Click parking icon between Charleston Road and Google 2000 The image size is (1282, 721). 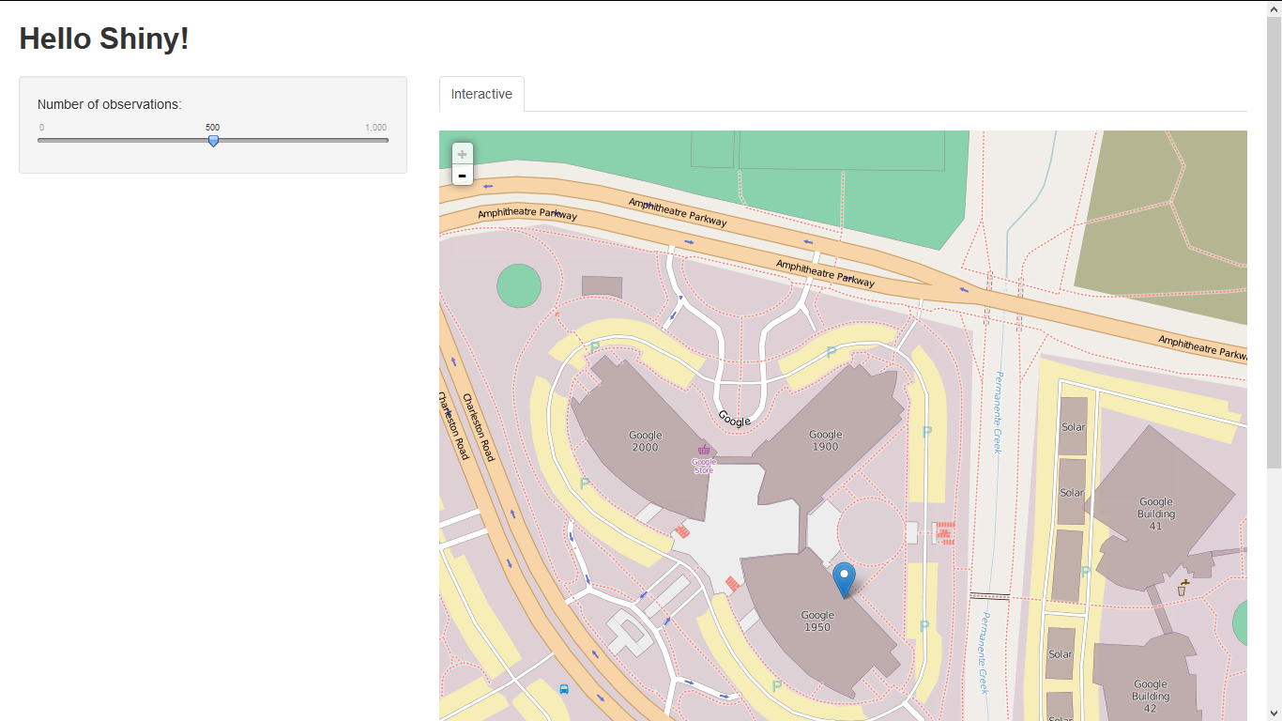pyautogui.click(x=585, y=483)
